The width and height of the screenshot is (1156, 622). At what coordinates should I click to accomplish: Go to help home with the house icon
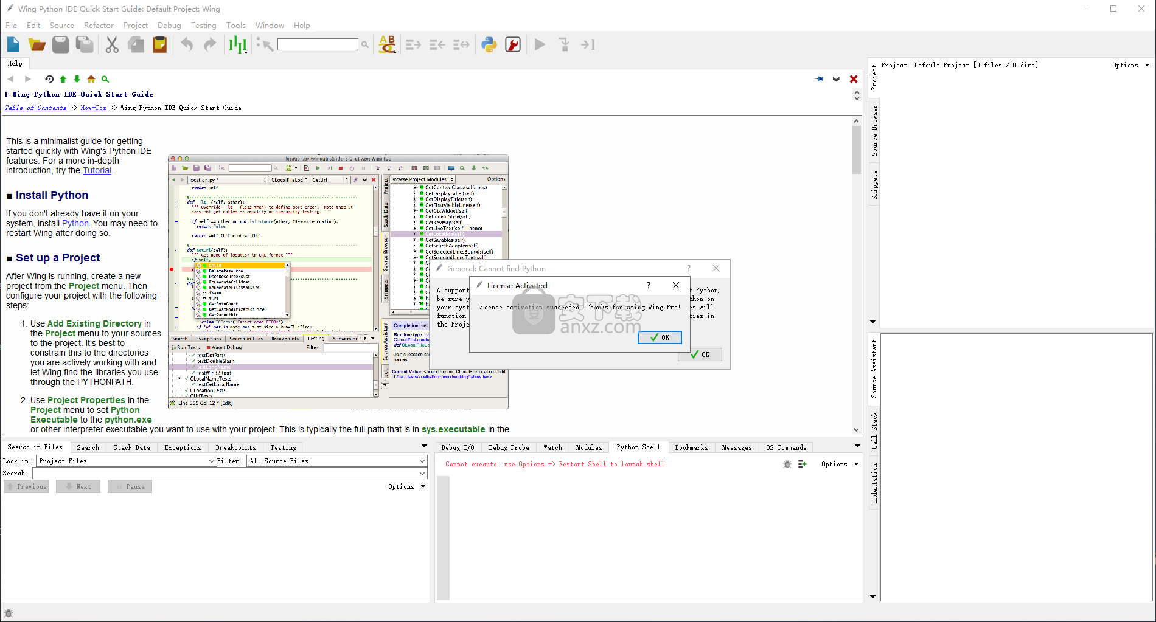(x=91, y=79)
